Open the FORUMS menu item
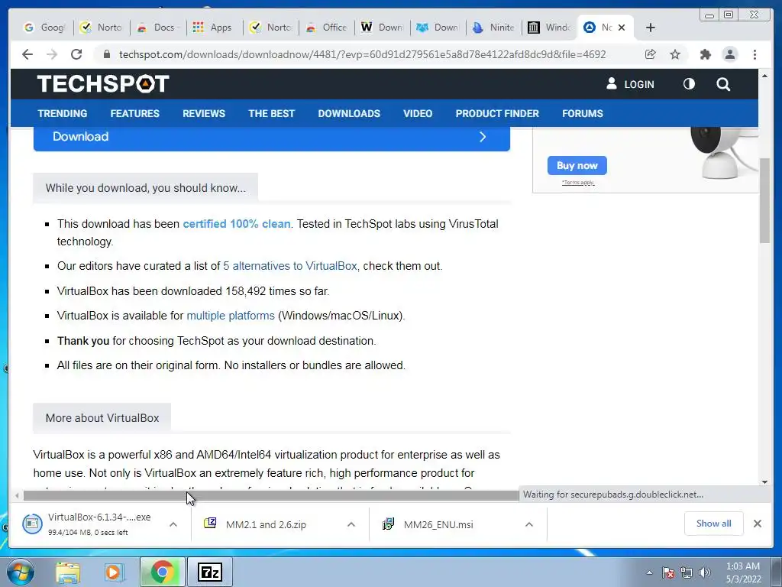The width and height of the screenshot is (782, 587). coord(583,113)
